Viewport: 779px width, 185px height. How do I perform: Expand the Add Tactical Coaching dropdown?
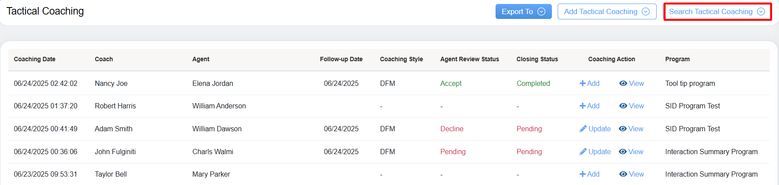(x=606, y=11)
